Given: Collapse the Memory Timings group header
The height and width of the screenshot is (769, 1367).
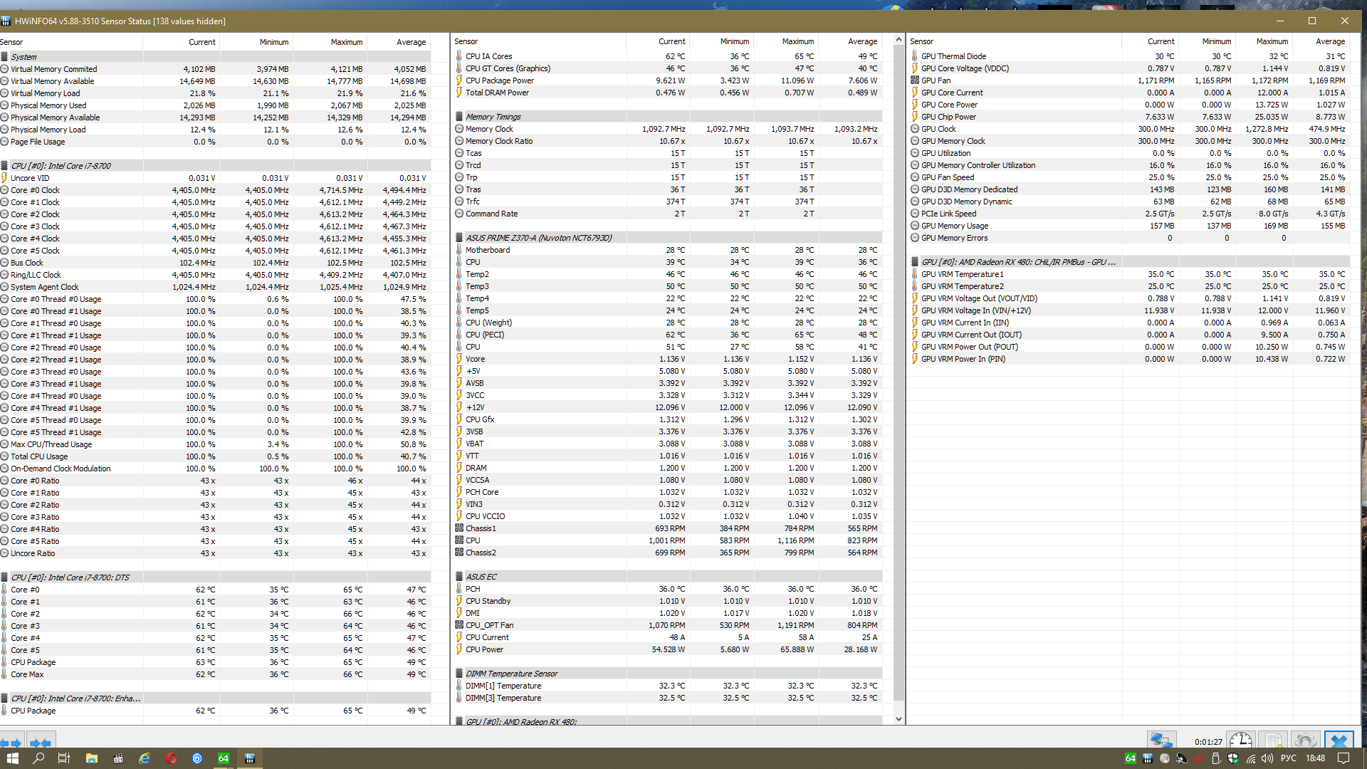Looking at the screenshot, I should (x=493, y=117).
